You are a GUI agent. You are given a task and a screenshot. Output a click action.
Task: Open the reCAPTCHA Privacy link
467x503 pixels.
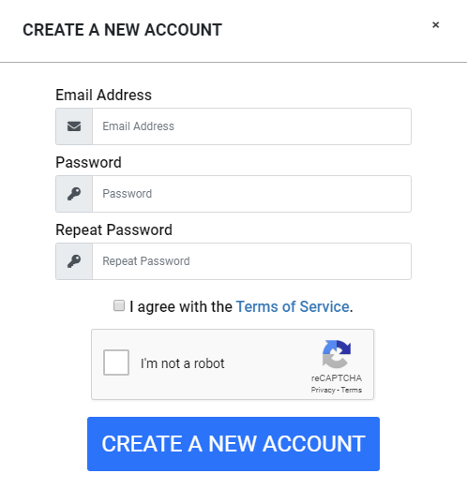click(x=323, y=390)
